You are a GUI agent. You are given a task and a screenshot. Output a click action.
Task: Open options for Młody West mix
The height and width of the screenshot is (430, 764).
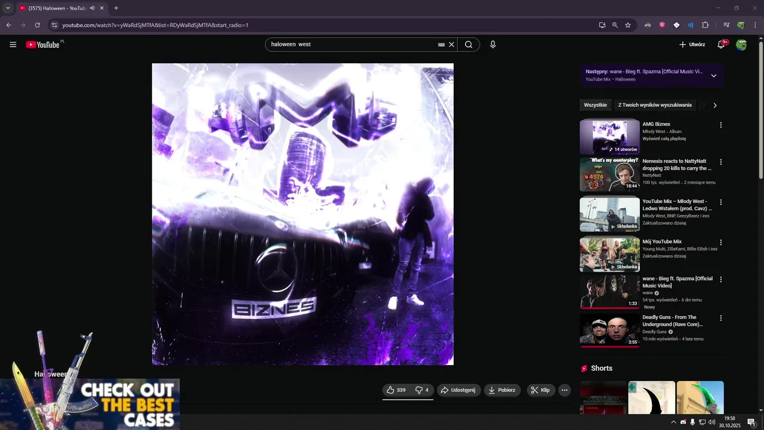(720, 202)
